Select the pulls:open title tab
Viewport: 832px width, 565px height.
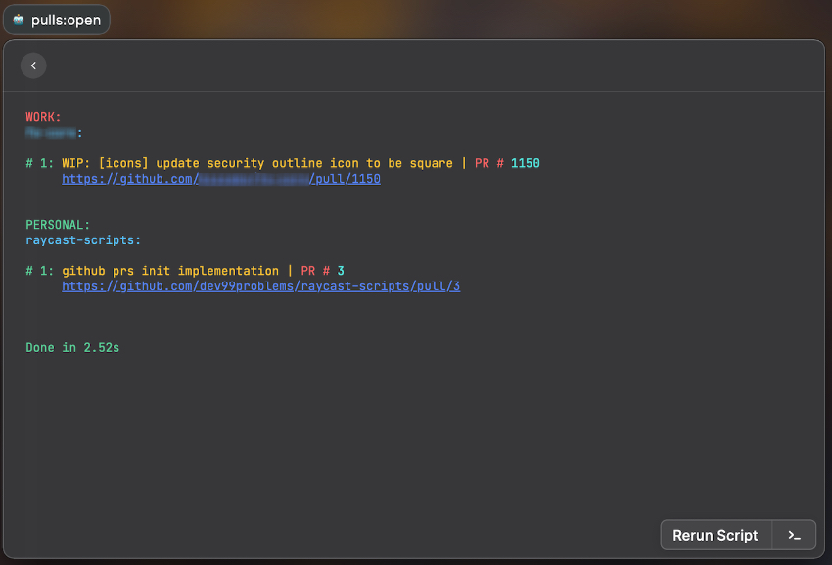coord(56,21)
